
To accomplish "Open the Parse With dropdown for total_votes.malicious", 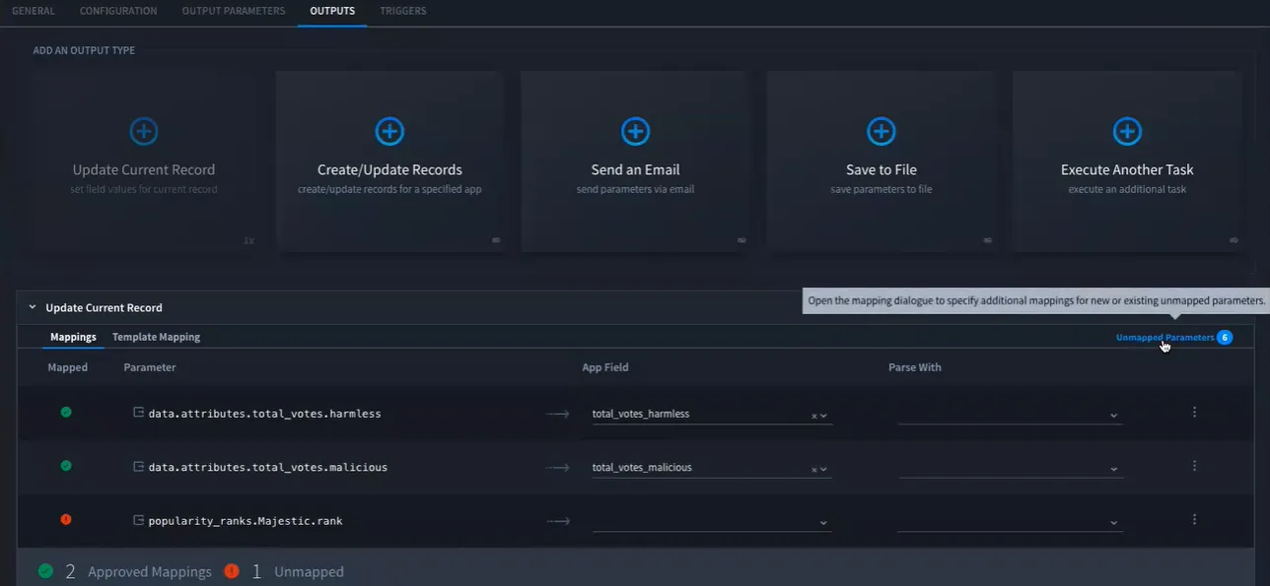I will (x=1010, y=468).
